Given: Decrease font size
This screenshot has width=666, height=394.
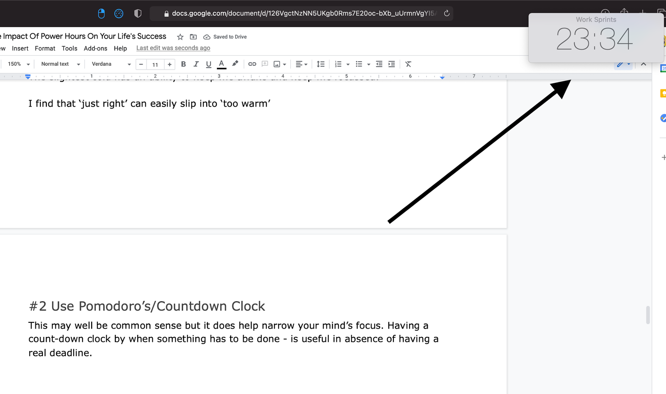Looking at the screenshot, I should (x=141, y=64).
